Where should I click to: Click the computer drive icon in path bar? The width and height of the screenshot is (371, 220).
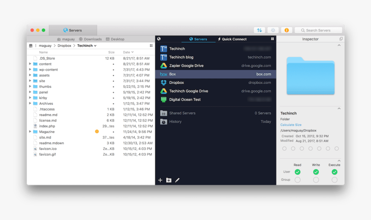[x=31, y=46]
